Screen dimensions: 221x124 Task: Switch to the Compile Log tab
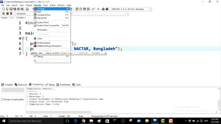pyautogui.click(x=36, y=84)
